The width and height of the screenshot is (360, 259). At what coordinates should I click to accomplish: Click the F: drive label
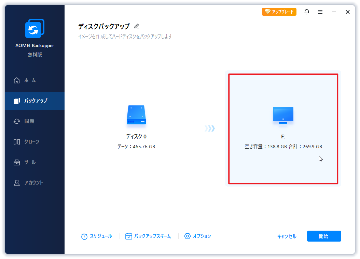click(x=283, y=137)
